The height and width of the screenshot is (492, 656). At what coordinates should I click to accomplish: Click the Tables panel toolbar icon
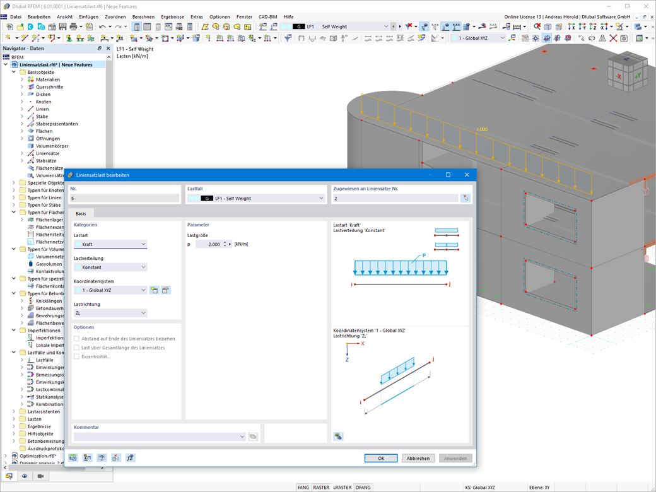coord(147,26)
